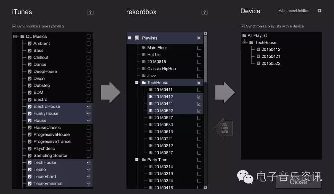This screenshot has height=194, width=334.
Task: Click the DL Musics folder icon
Action: tap(22, 37)
